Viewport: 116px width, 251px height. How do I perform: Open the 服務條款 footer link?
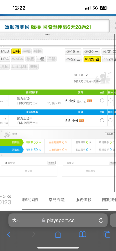pyautogui.click(x=83, y=200)
